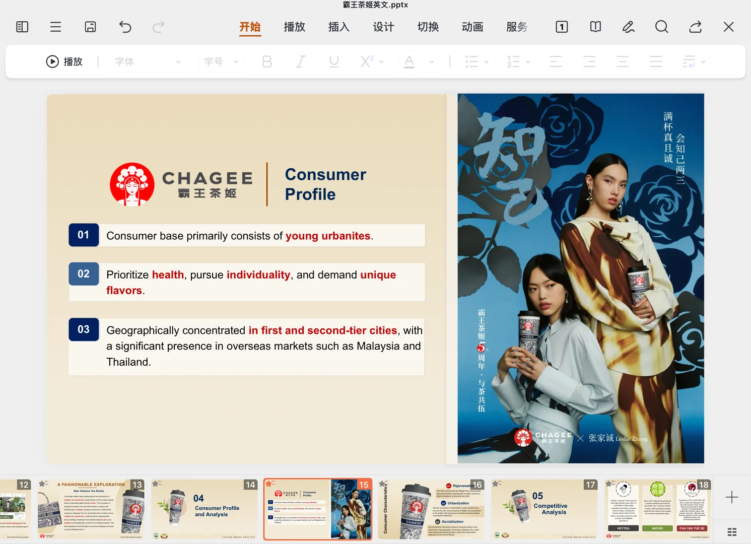Open the 字体 font name dropdown

tap(148, 61)
